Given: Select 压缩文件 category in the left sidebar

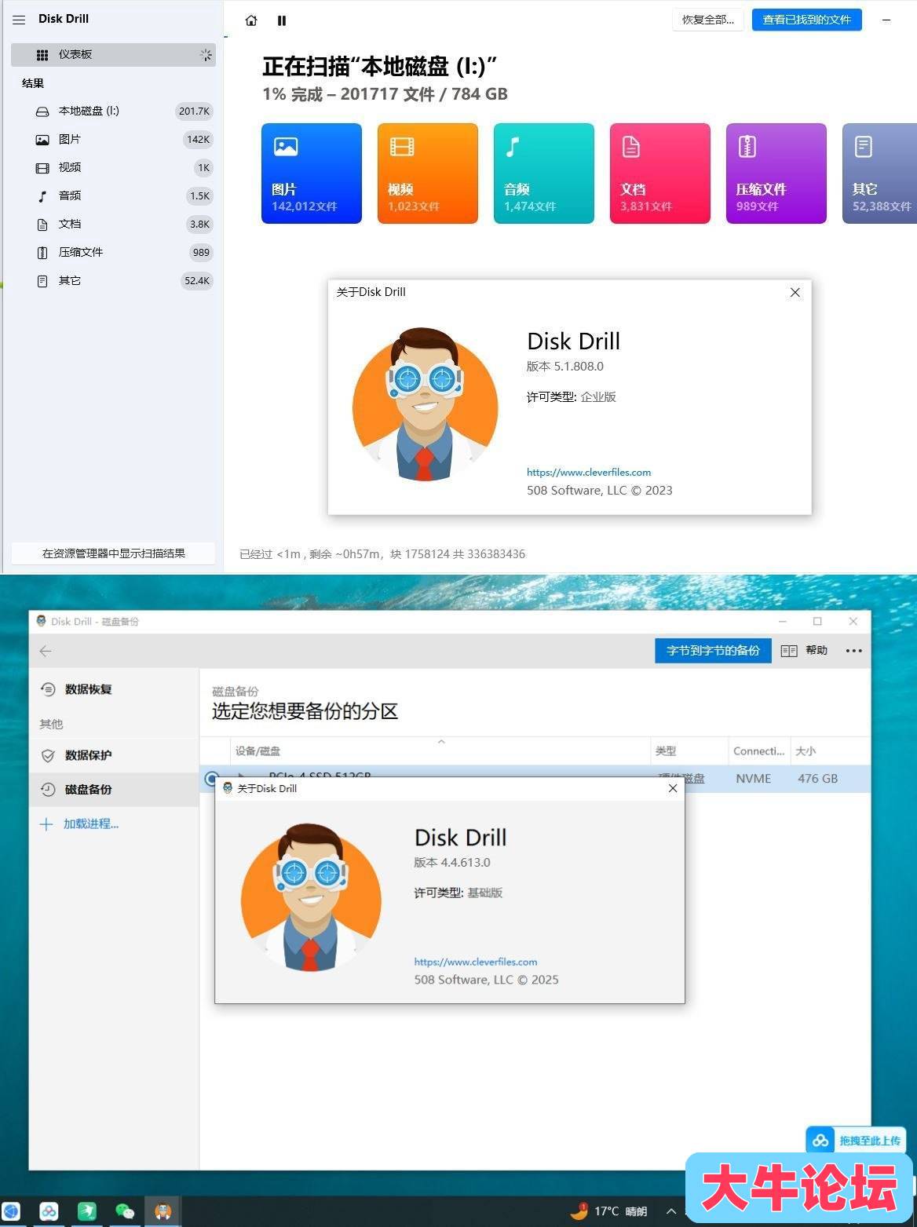Looking at the screenshot, I should pos(113,252).
